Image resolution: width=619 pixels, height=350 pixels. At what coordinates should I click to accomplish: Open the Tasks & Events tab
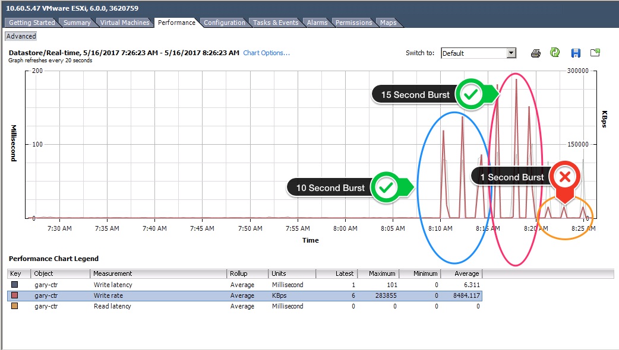click(275, 23)
